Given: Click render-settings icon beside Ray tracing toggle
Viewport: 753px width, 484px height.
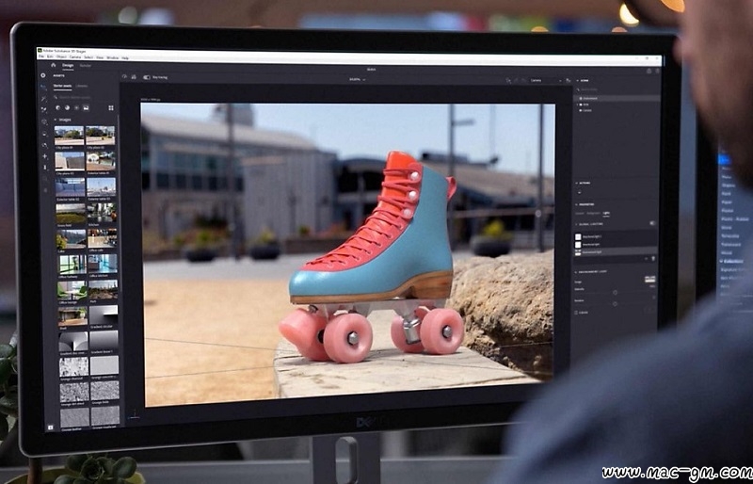Looking at the screenshot, I should coord(134,77).
